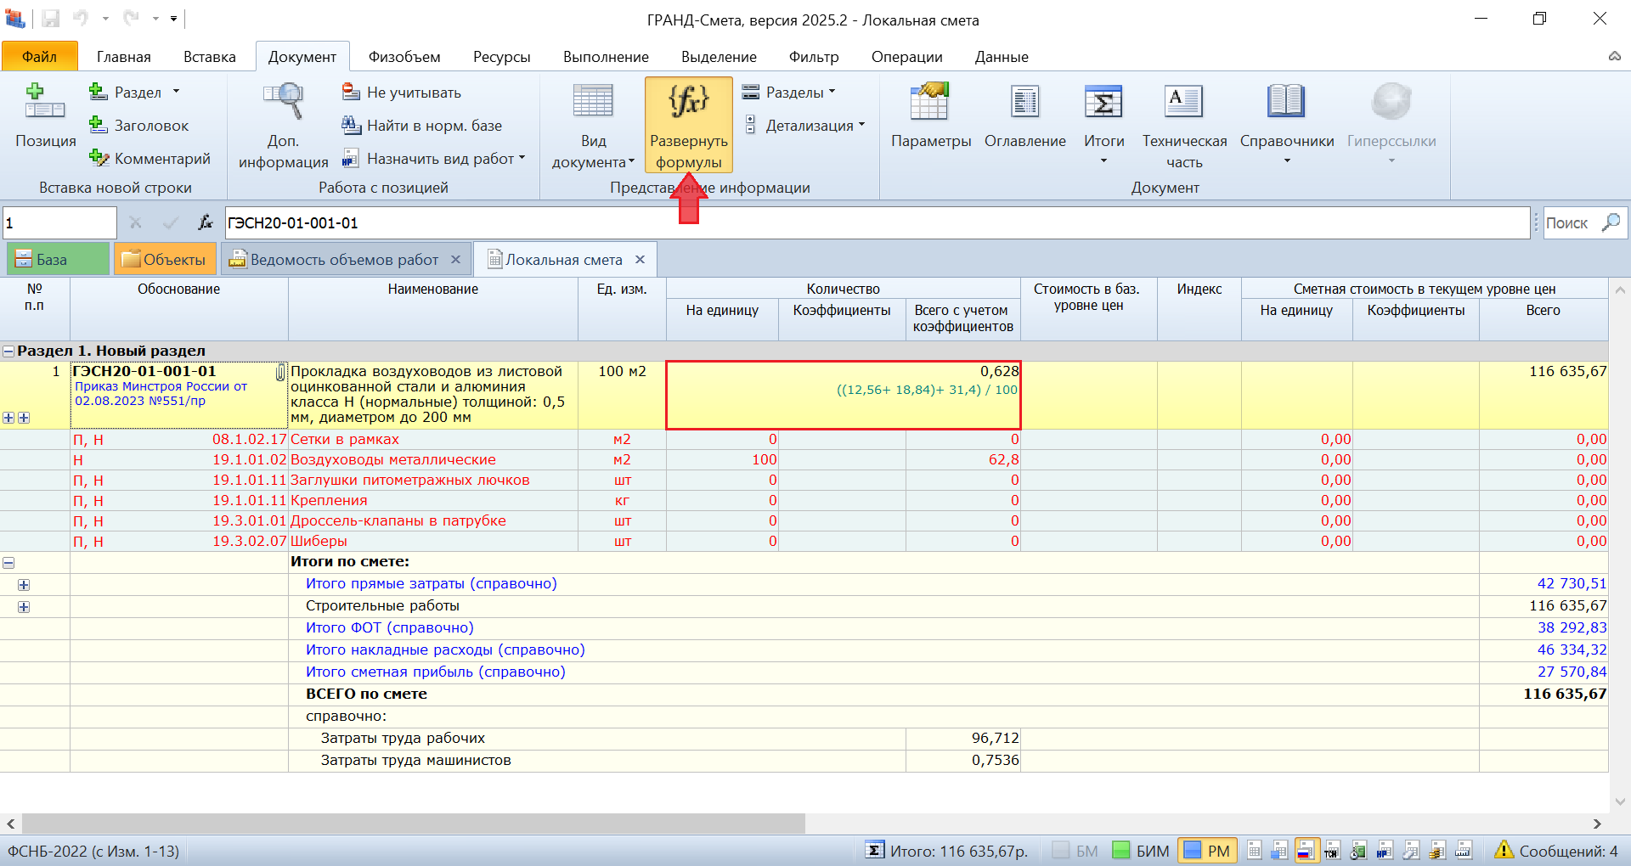Image resolution: width=1631 pixels, height=866 pixels.
Task: Switch to the База tab
Action: click(58, 259)
